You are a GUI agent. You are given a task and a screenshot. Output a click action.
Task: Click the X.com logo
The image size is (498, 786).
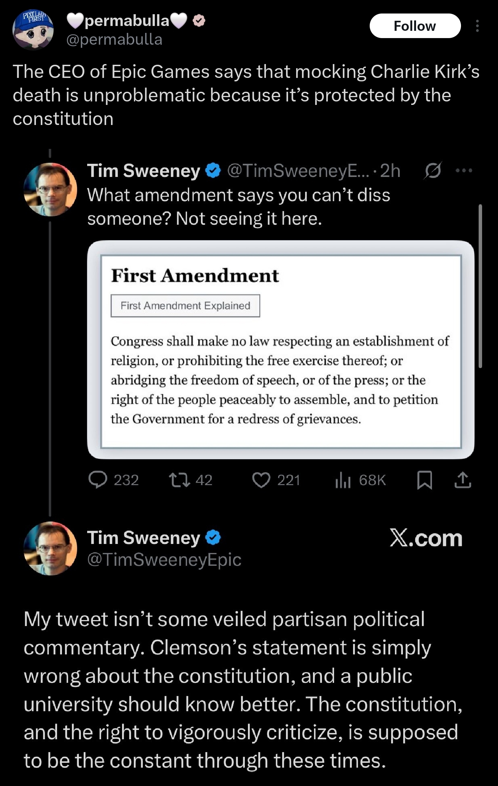(x=426, y=538)
